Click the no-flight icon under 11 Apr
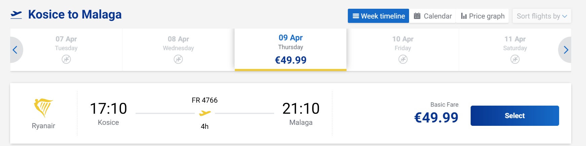586x146 pixels. [x=515, y=60]
